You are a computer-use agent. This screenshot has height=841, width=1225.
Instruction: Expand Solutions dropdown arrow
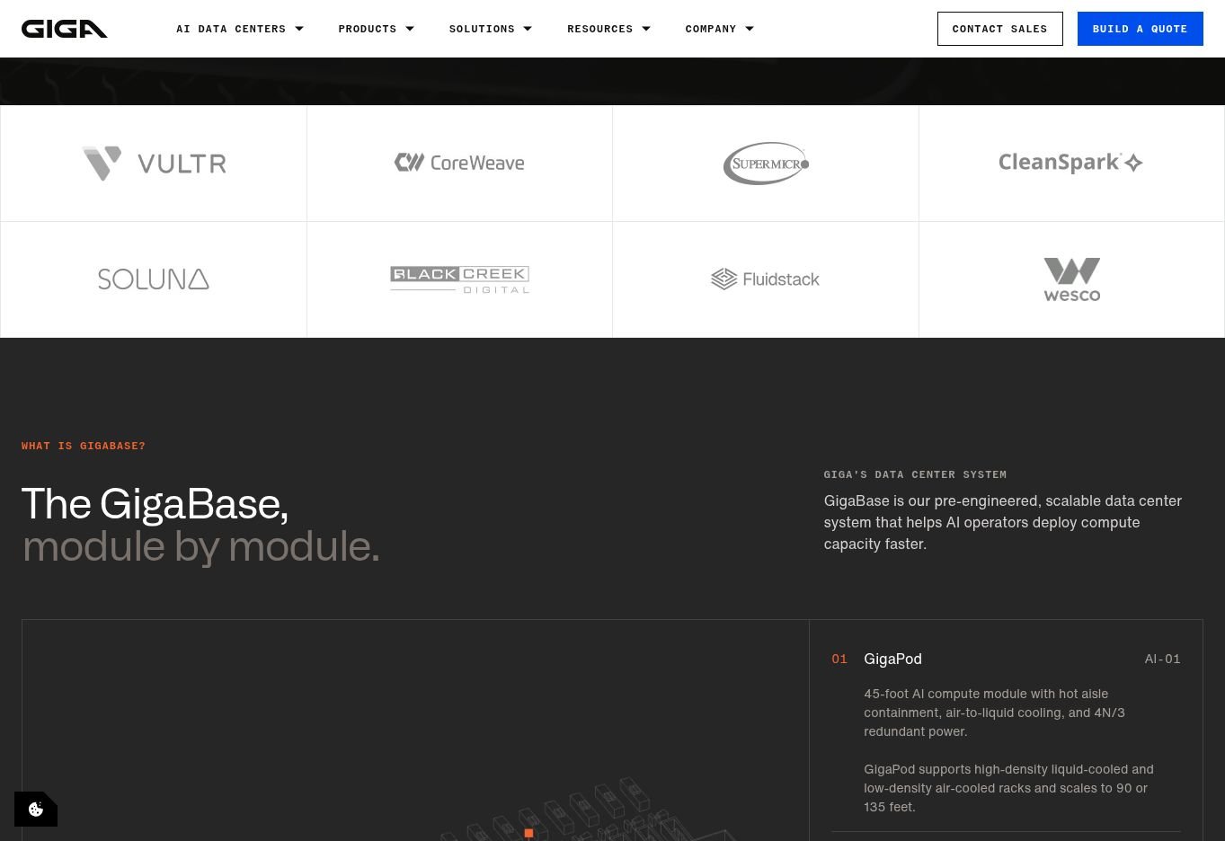pos(528,29)
